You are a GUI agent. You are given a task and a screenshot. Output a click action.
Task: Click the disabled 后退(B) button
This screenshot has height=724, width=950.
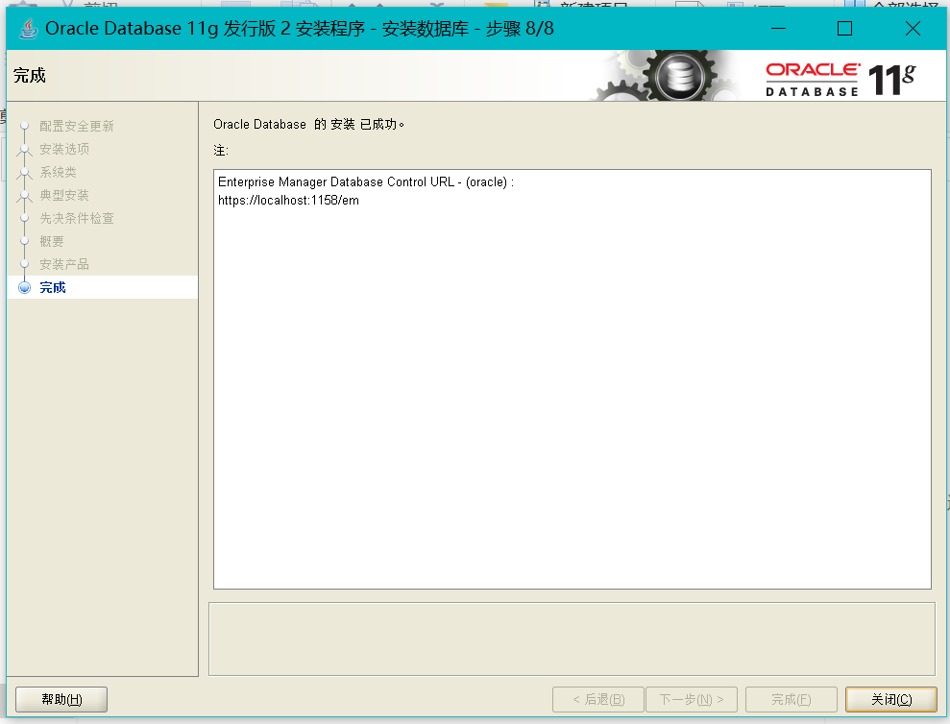pyautogui.click(x=597, y=699)
